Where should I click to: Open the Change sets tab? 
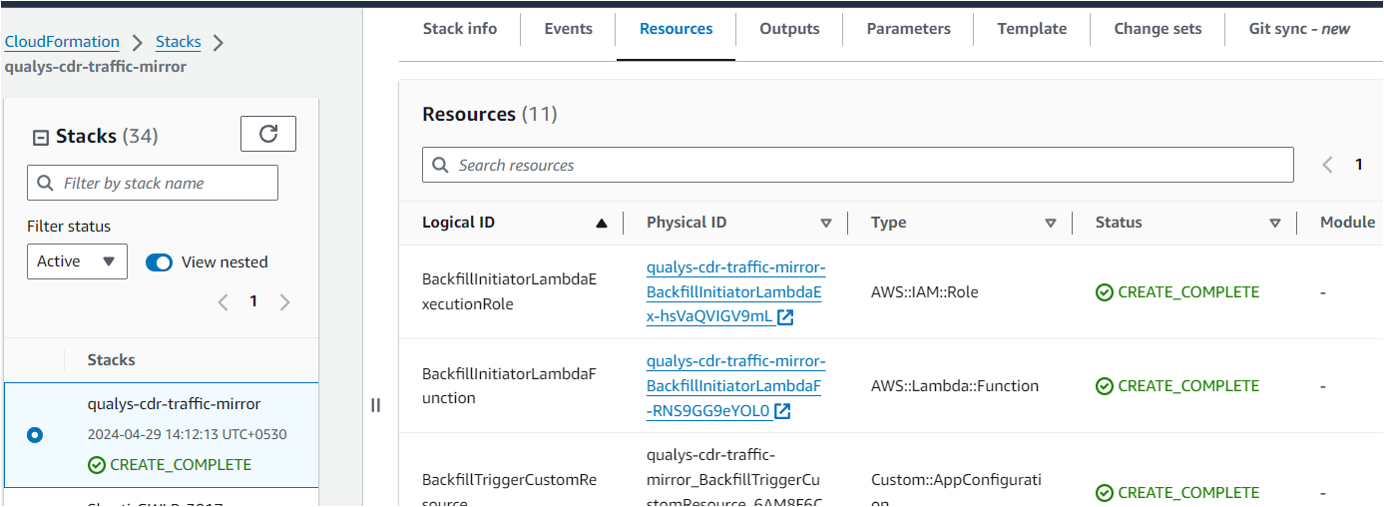coord(1158,29)
